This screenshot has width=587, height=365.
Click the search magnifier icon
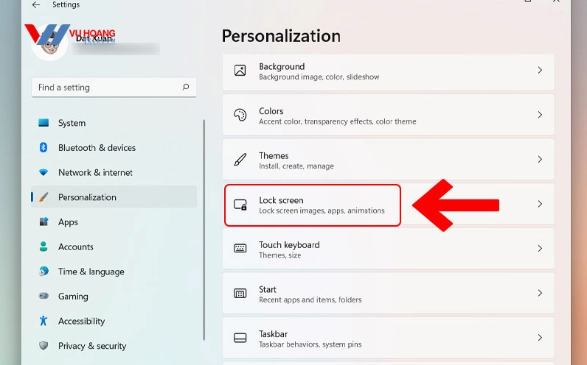(x=186, y=87)
